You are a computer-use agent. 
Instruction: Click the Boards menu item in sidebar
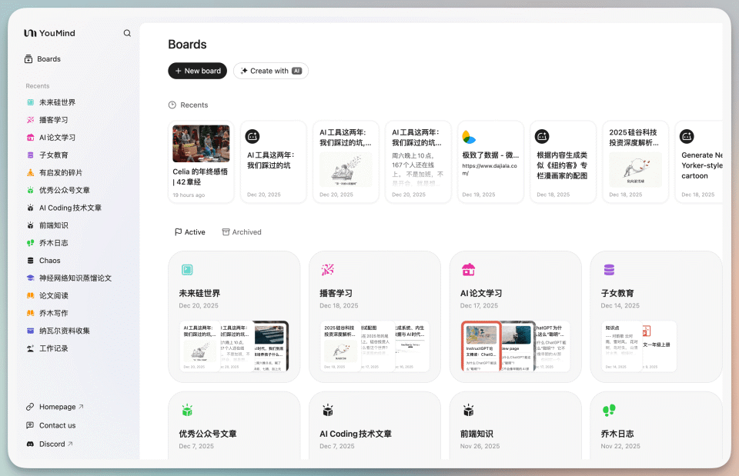click(48, 58)
